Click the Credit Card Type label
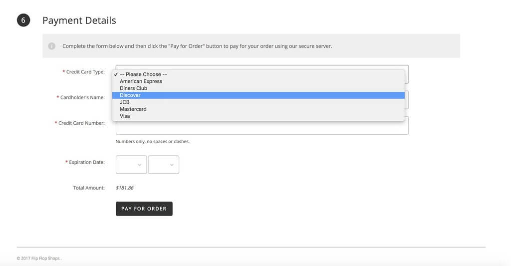511x266 pixels. [85, 72]
